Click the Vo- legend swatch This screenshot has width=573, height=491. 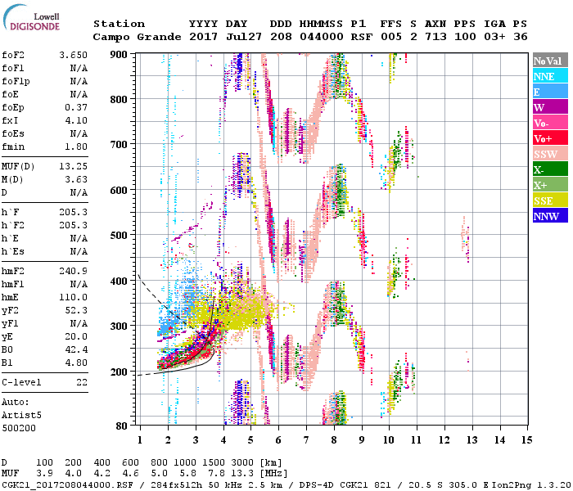550,123
